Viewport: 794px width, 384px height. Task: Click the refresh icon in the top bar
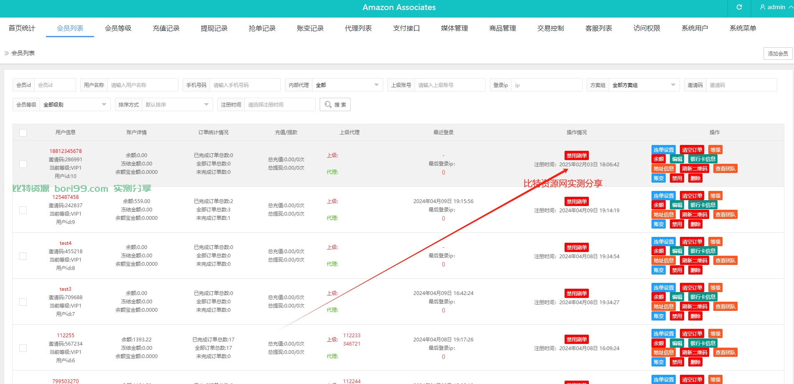point(739,7)
